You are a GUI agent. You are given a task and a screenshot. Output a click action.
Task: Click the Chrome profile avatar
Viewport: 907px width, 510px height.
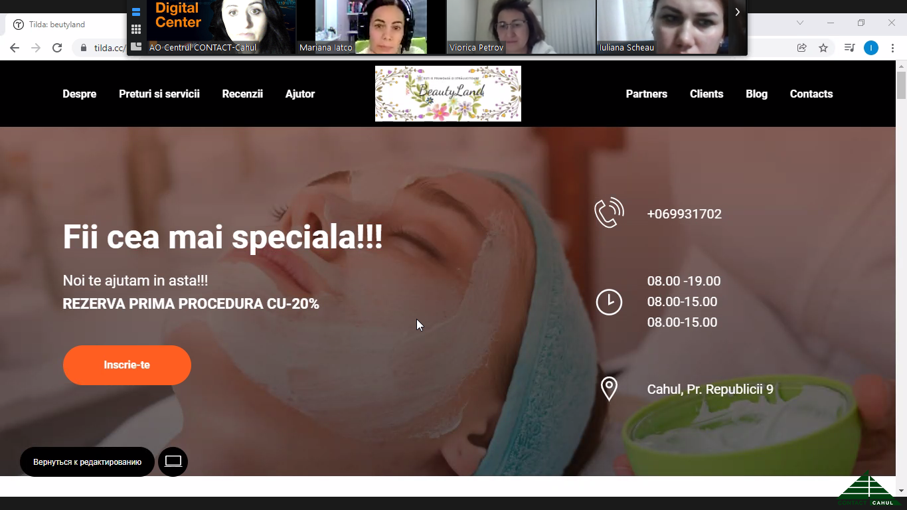pos(871,48)
